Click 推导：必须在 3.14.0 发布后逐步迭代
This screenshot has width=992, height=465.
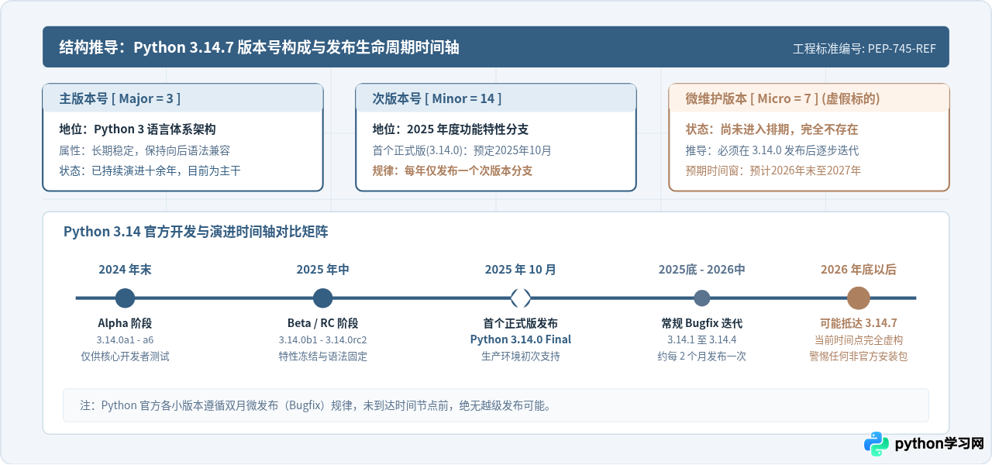[772, 150]
